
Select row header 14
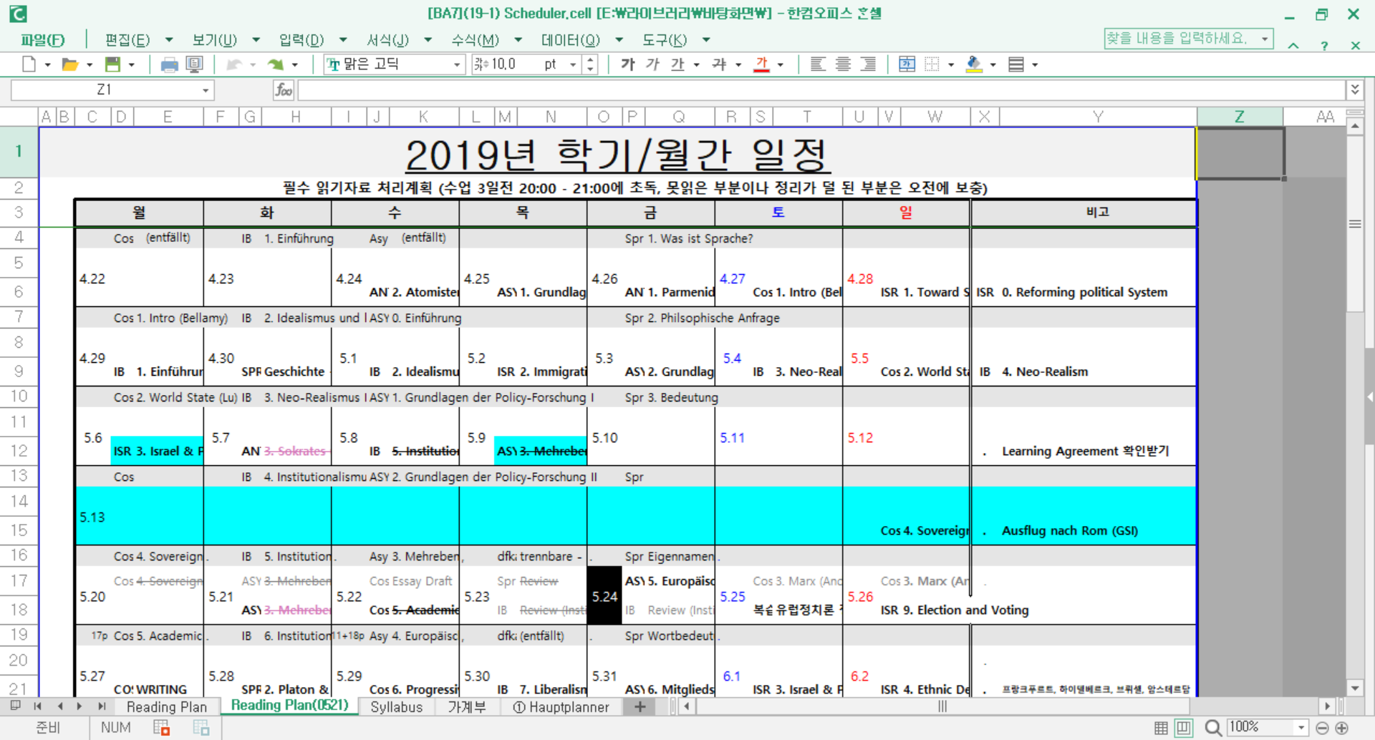19,501
